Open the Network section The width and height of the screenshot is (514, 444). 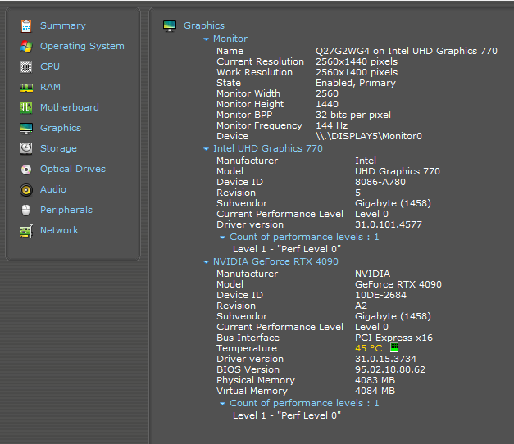[x=59, y=230]
